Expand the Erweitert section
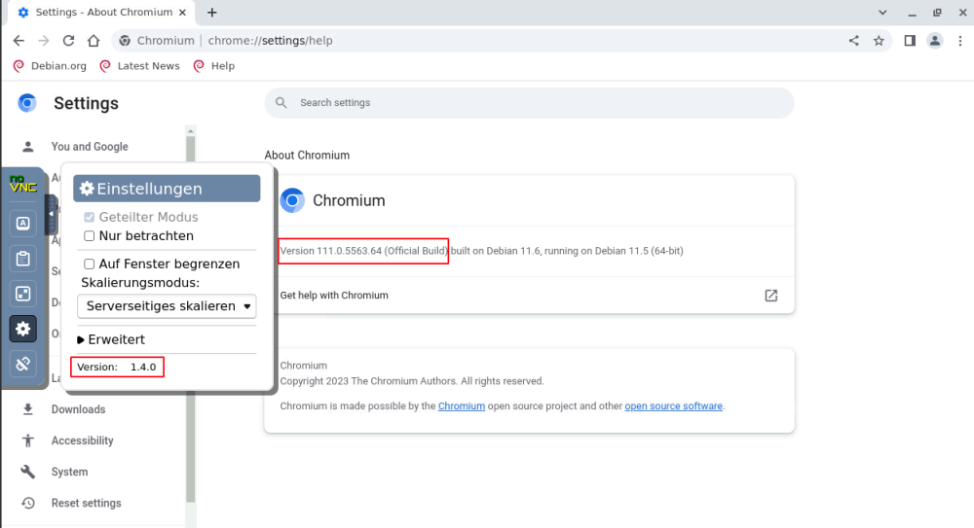The width and height of the screenshot is (974, 528). point(111,339)
